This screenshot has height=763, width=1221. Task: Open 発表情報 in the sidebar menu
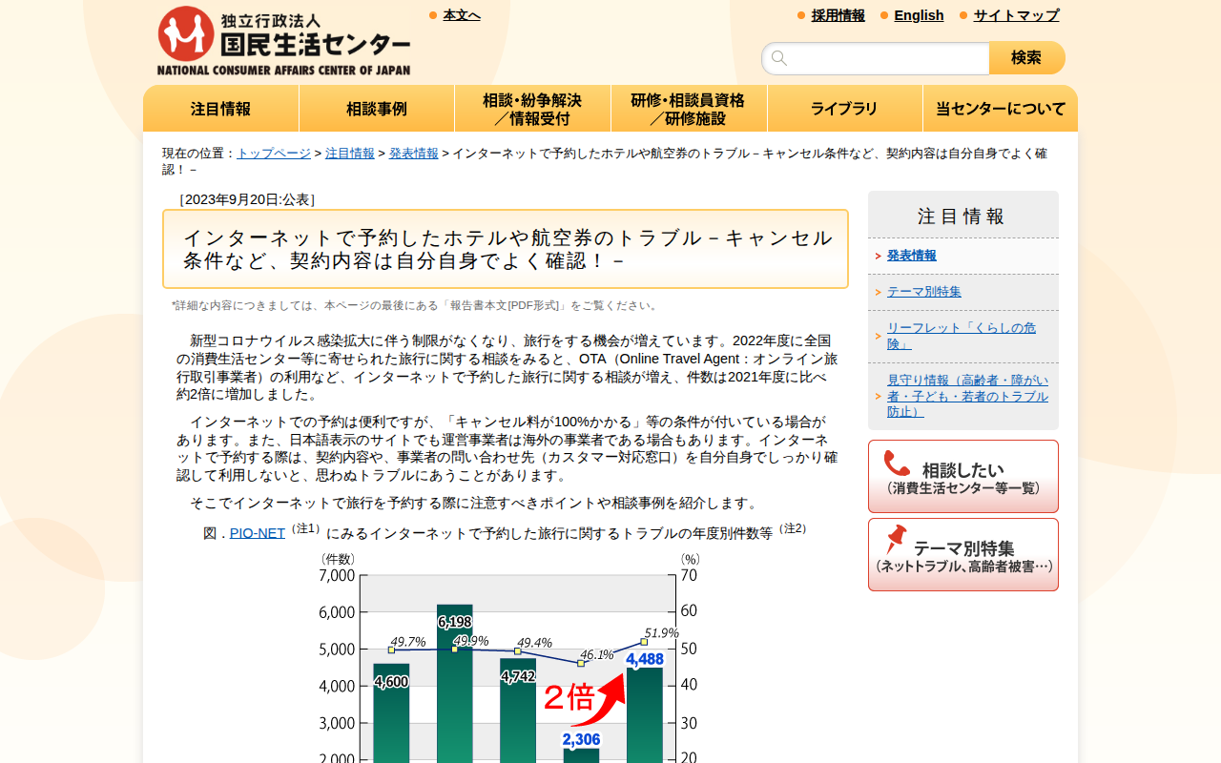pyautogui.click(x=912, y=256)
